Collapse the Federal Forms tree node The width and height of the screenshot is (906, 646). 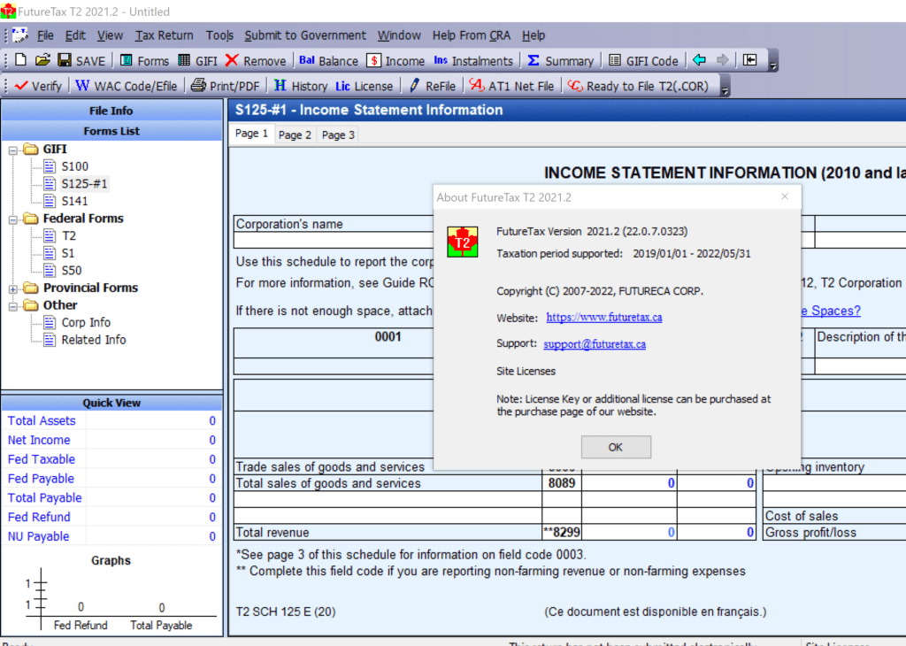pos(13,219)
